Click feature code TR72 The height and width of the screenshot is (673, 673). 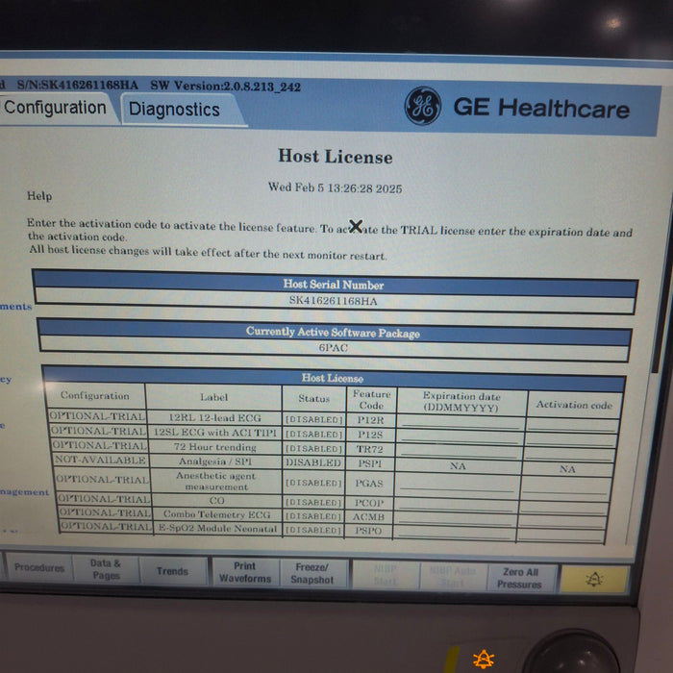[x=370, y=449]
